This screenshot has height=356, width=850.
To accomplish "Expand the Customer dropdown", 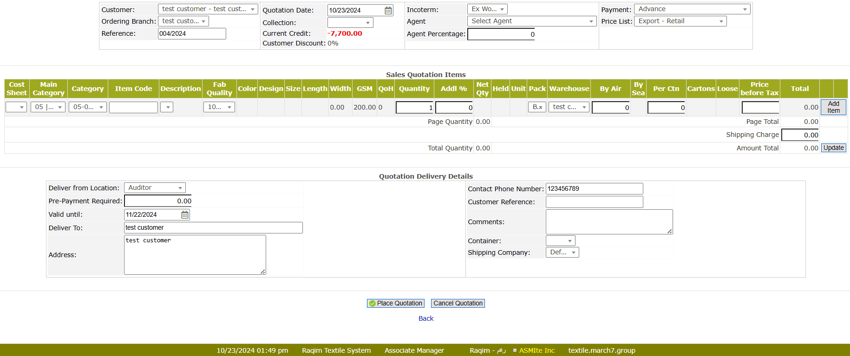I will [x=208, y=9].
